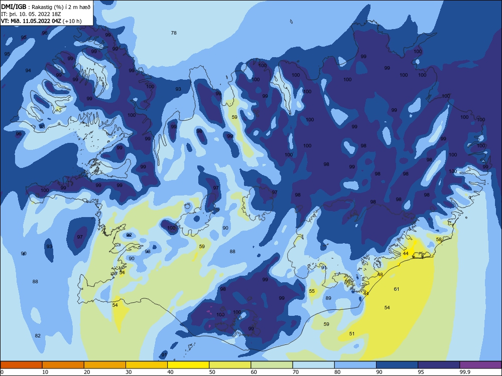Pick the 50–60 pale yellow legend swatch

[x=230, y=365]
